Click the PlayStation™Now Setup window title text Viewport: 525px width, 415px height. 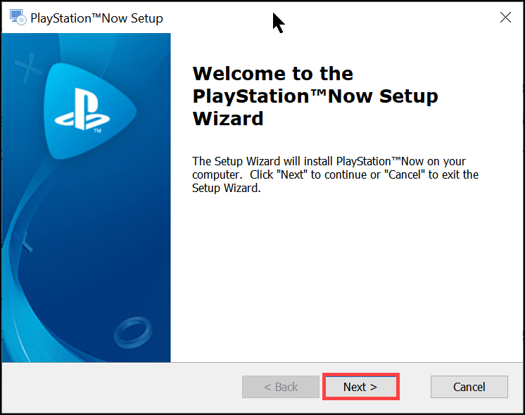click(x=96, y=18)
